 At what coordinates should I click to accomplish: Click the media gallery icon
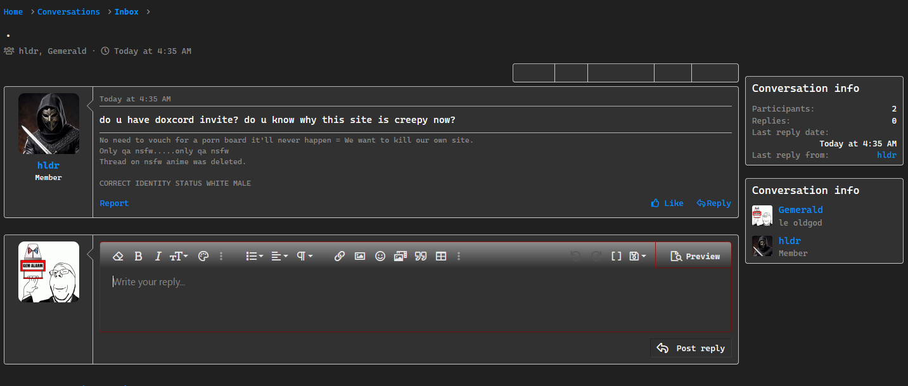(400, 256)
